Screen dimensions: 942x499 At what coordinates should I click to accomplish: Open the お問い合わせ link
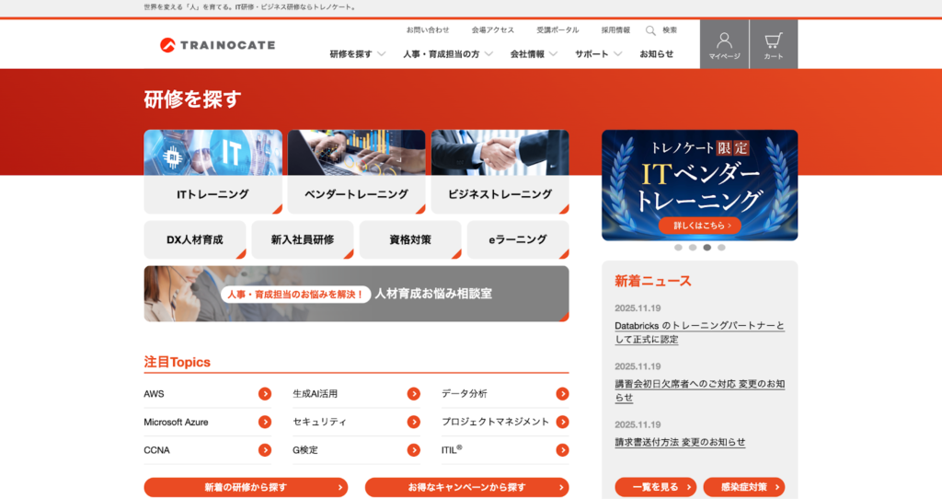point(428,30)
